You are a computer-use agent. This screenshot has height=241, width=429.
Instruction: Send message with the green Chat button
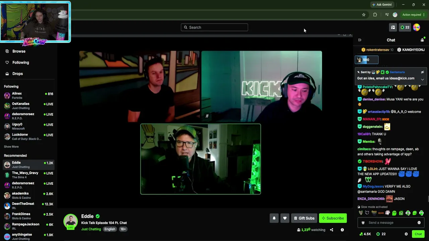click(x=418, y=234)
